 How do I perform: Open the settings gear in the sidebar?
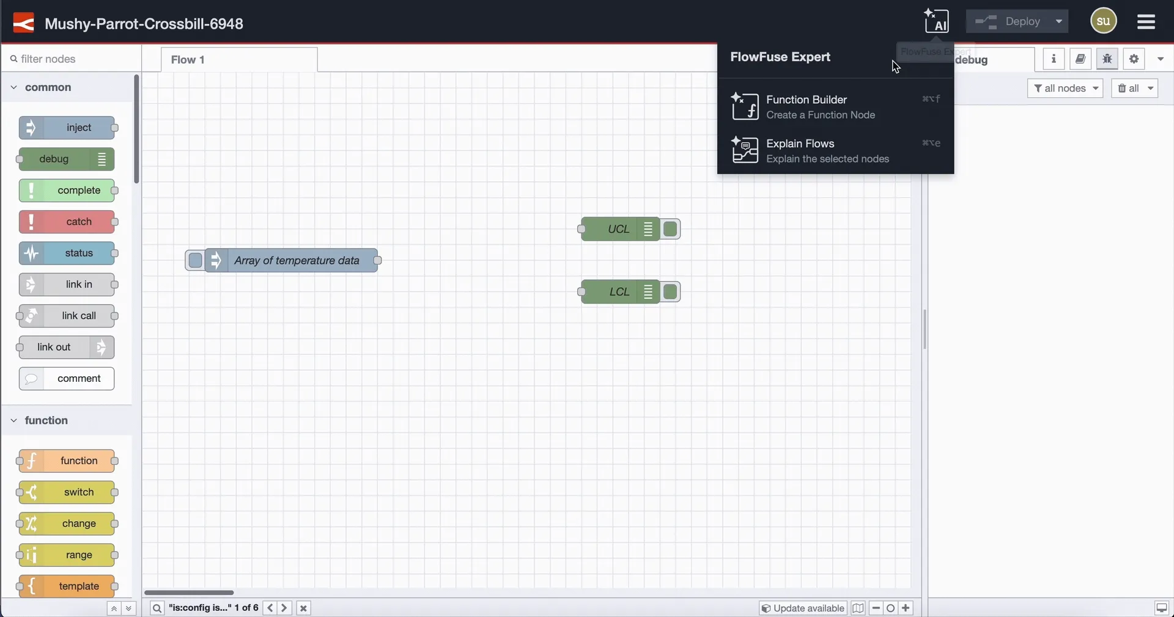(x=1134, y=59)
